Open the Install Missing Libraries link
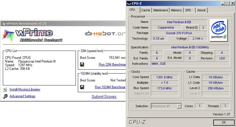Viewport: 236px width, 127px height. click(x=25, y=89)
